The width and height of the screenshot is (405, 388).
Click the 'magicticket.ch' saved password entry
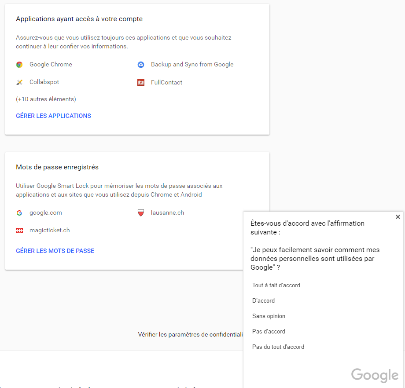[49, 231]
